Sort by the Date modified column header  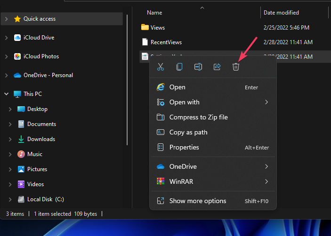point(281,13)
